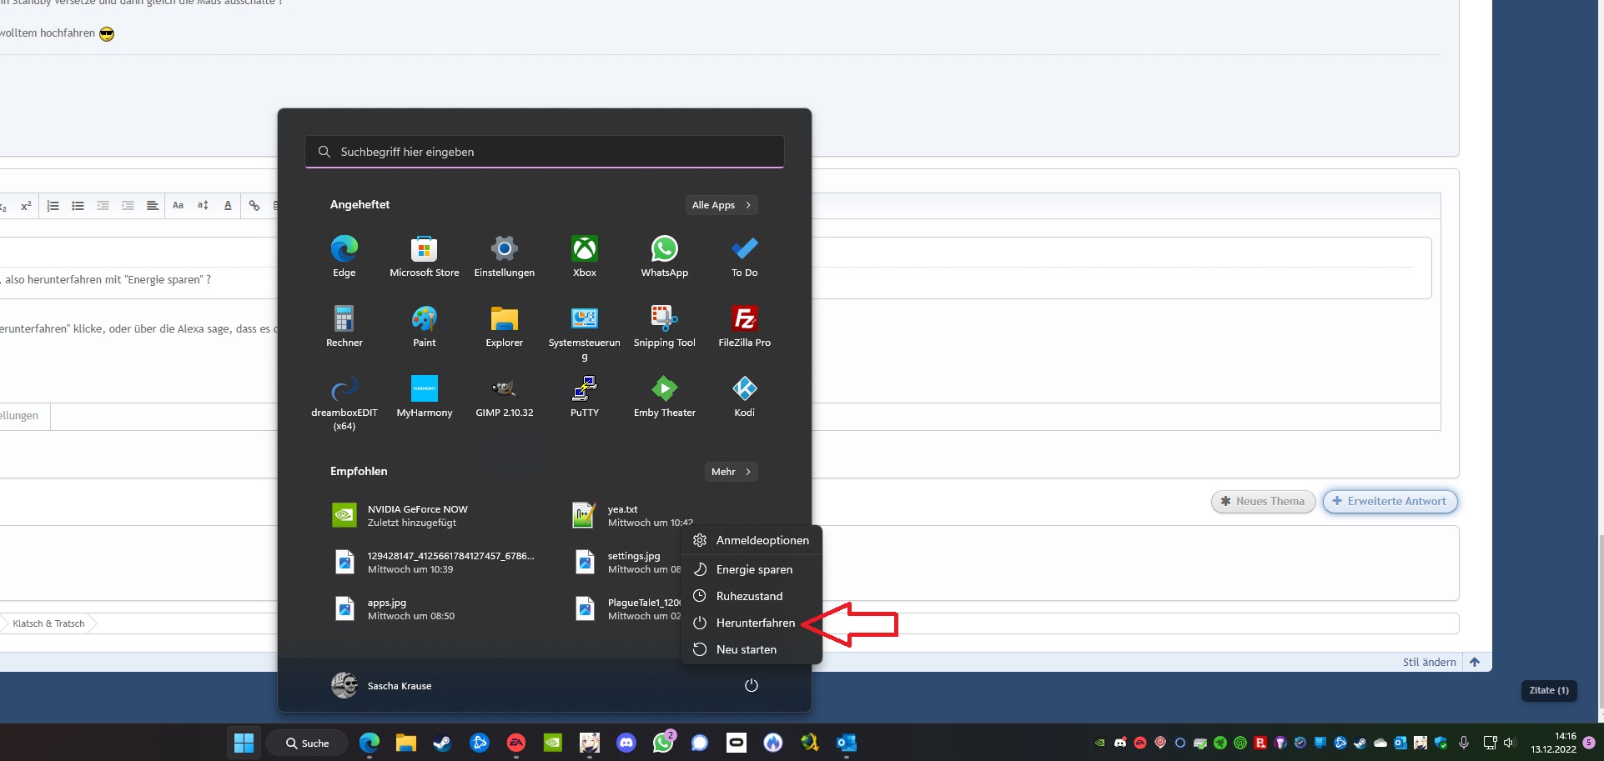Click the taskbar Suche search box
The image size is (1604, 761).
pyautogui.click(x=307, y=743)
